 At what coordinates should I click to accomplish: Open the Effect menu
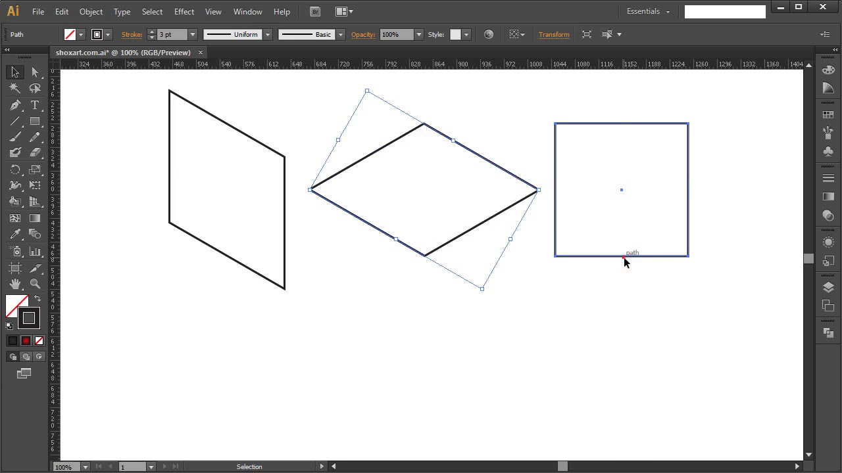click(x=184, y=12)
